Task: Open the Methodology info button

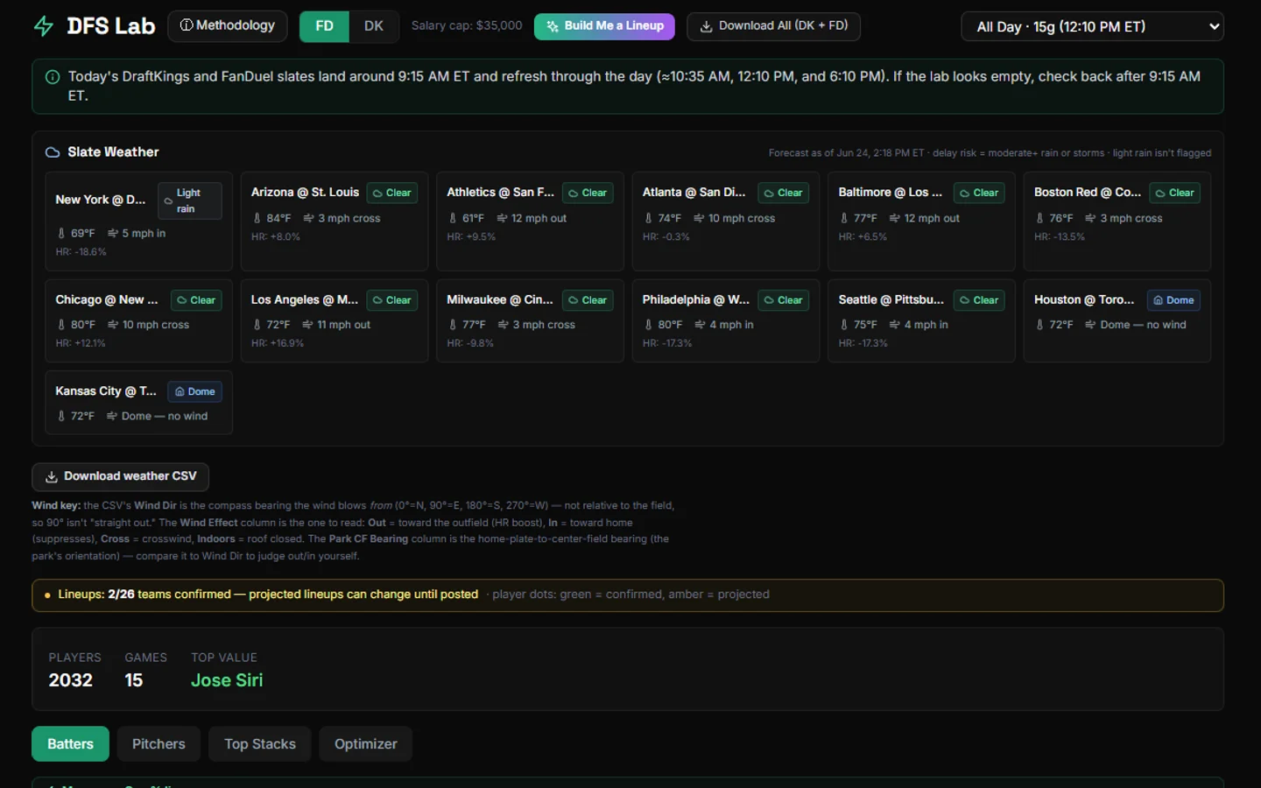Action: (228, 26)
